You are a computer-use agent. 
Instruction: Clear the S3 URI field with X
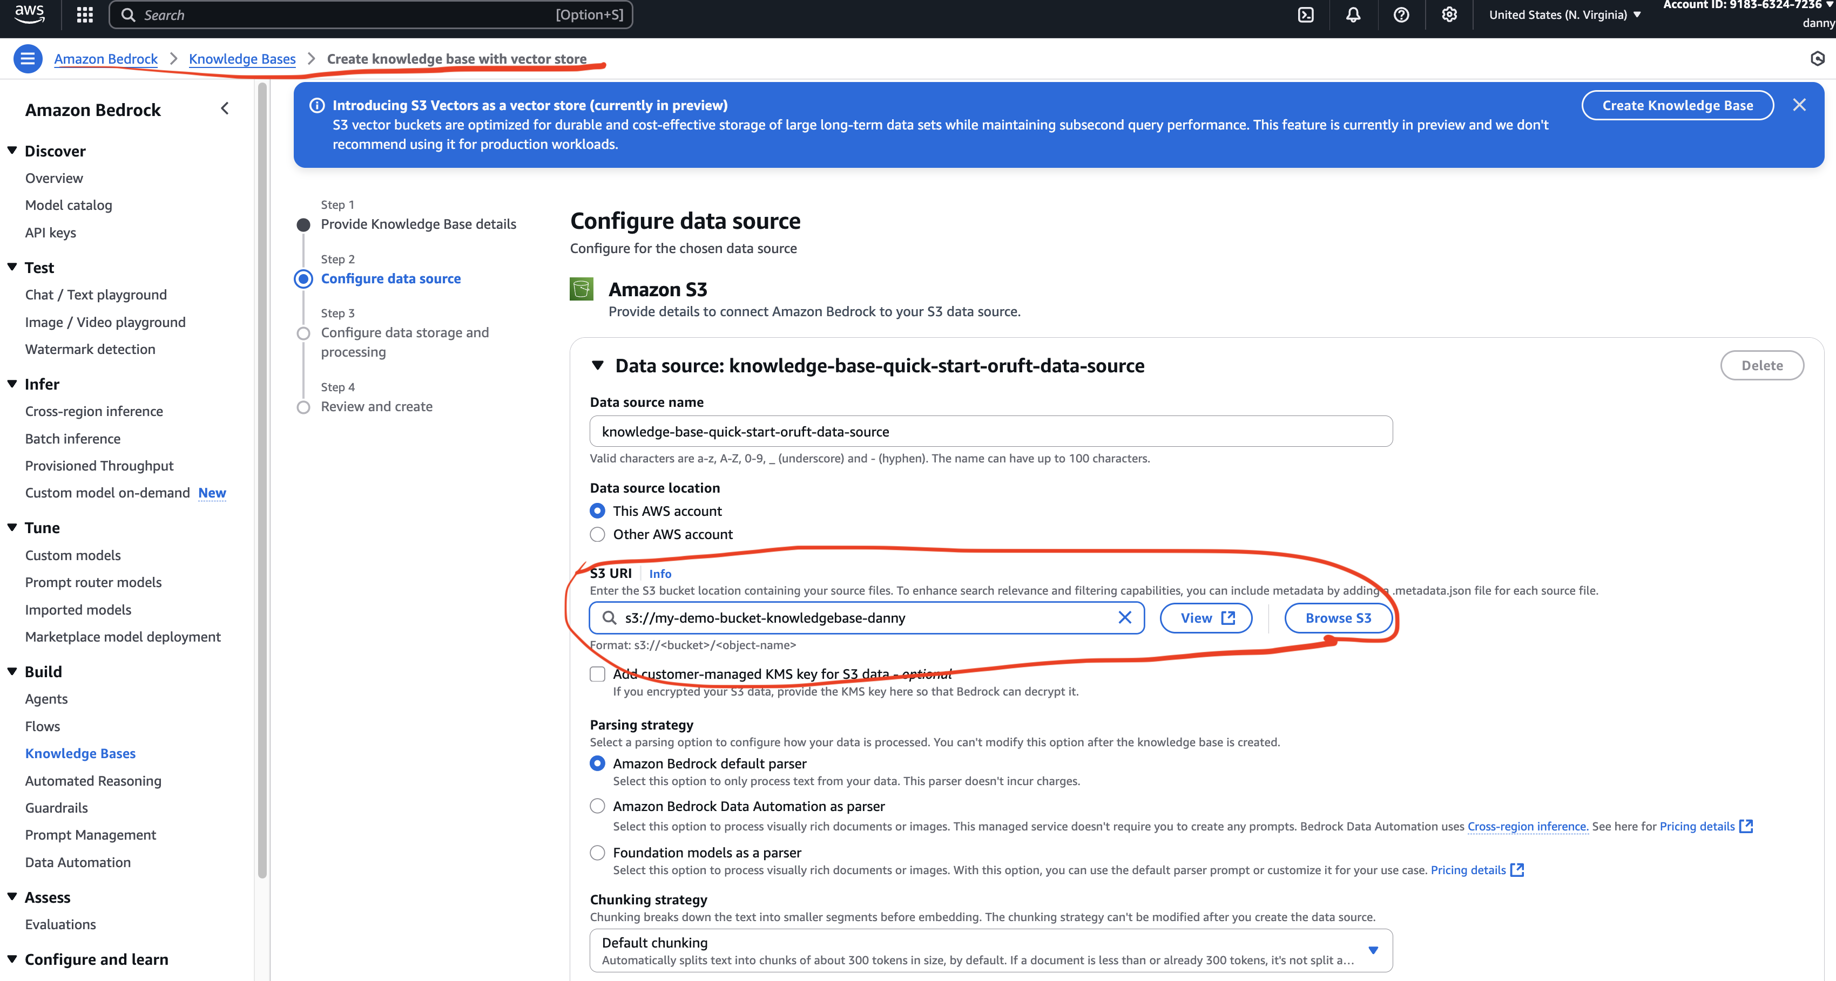pyautogui.click(x=1125, y=618)
